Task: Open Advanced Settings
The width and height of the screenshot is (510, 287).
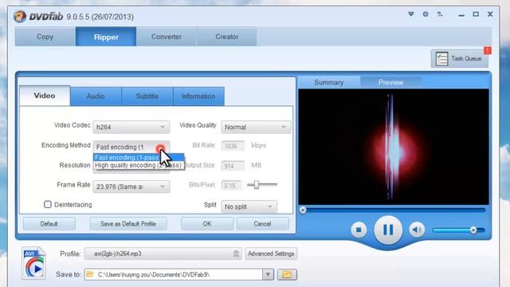Action: (x=271, y=254)
